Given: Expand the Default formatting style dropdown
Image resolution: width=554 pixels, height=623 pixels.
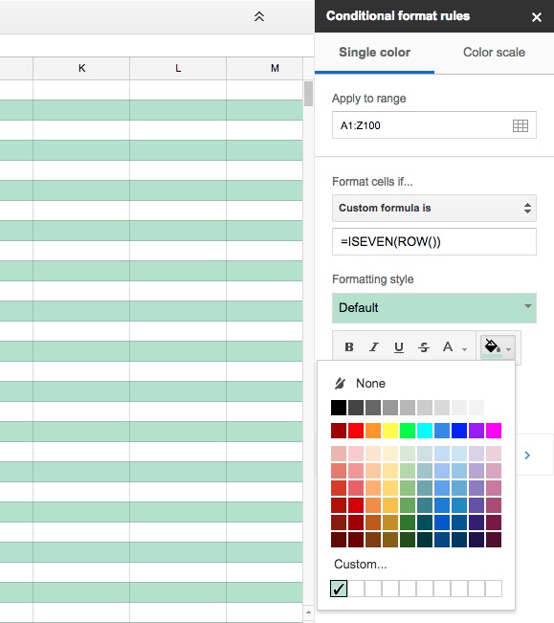Looking at the screenshot, I should (x=434, y=308).
